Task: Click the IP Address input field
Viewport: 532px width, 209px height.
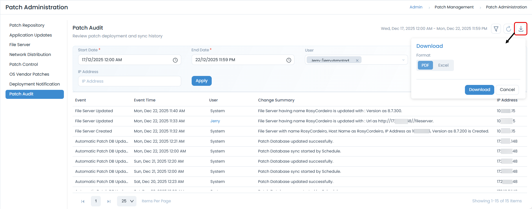Action: (130, 81)
